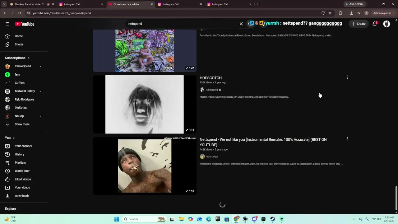Image resolution: width=398 pixels, height=224 pixels.
Task: Play the We not like you thumbnail
Action: point(145,166)
